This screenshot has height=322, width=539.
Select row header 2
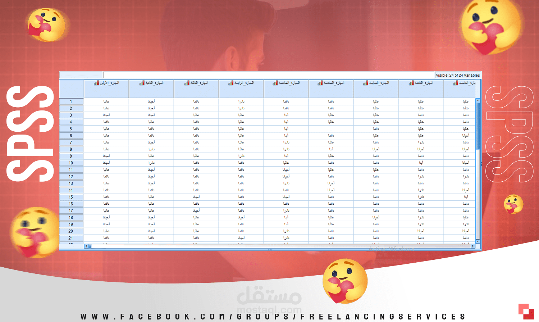click(71, 108)
